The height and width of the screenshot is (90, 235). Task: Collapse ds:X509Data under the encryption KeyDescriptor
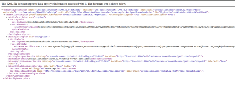tap(11, 44)
